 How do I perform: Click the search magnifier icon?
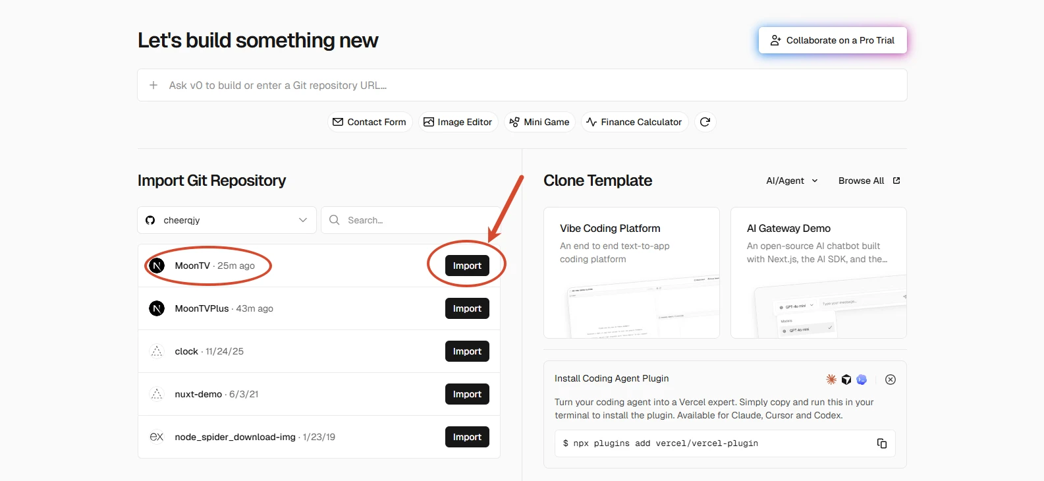[x=335, y=220]
